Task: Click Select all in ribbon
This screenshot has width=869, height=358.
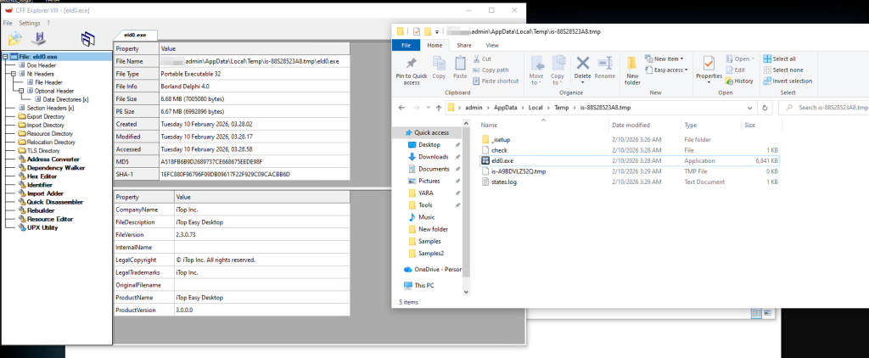Action: (x=779, y=59)
